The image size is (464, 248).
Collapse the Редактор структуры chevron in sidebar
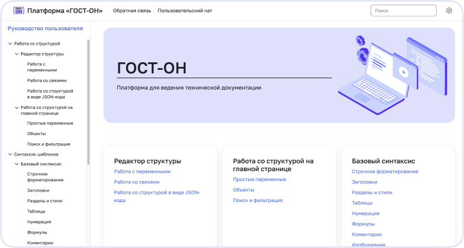tap(16, 54)
